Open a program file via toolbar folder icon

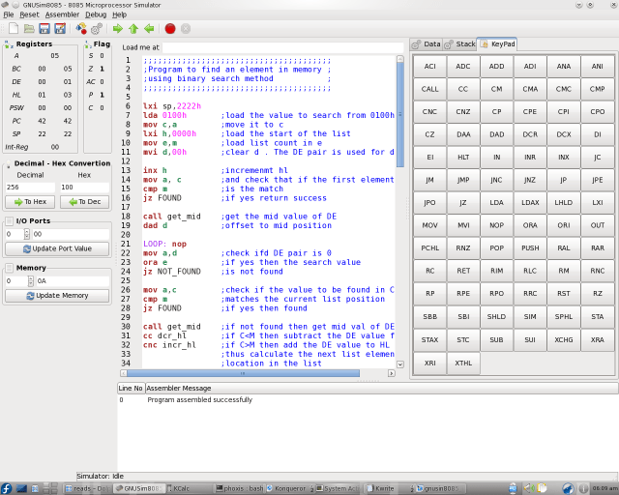pos(29,28)
